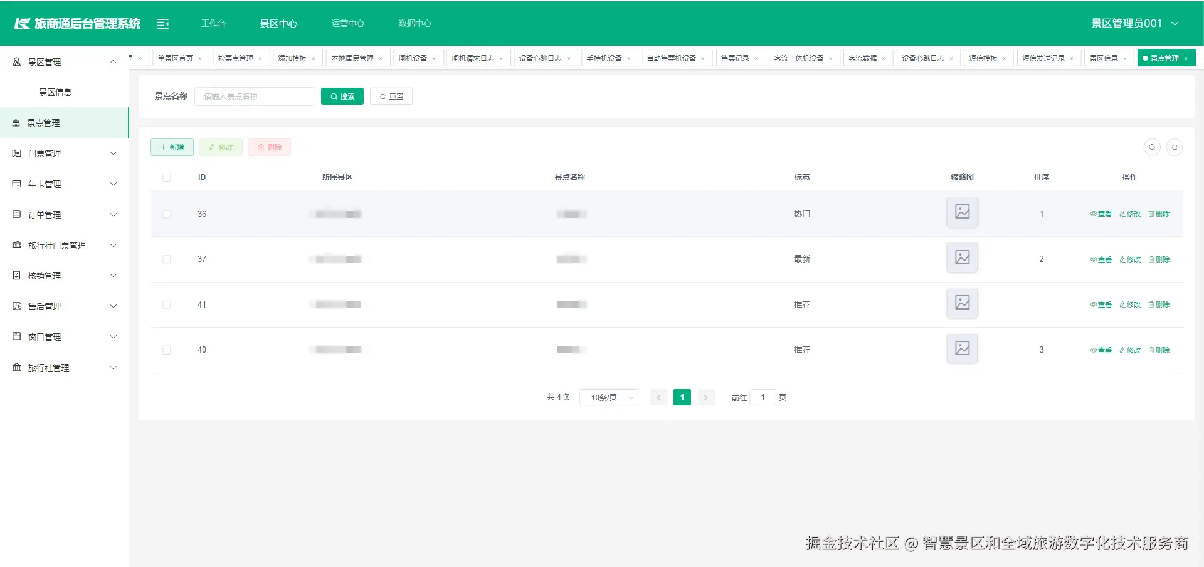This screenshot has width=1204, height=567.
Task: Click the 订单管理 icon in sidebar
Action: coord(17,215)
